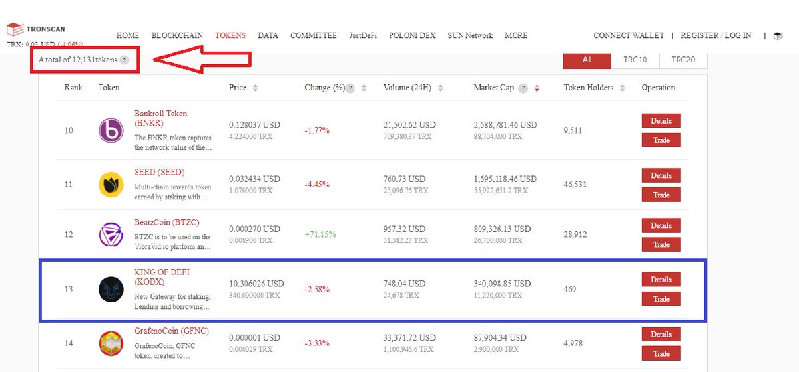Open MORE menu
The image size is (799, 372).
point(516,36)
